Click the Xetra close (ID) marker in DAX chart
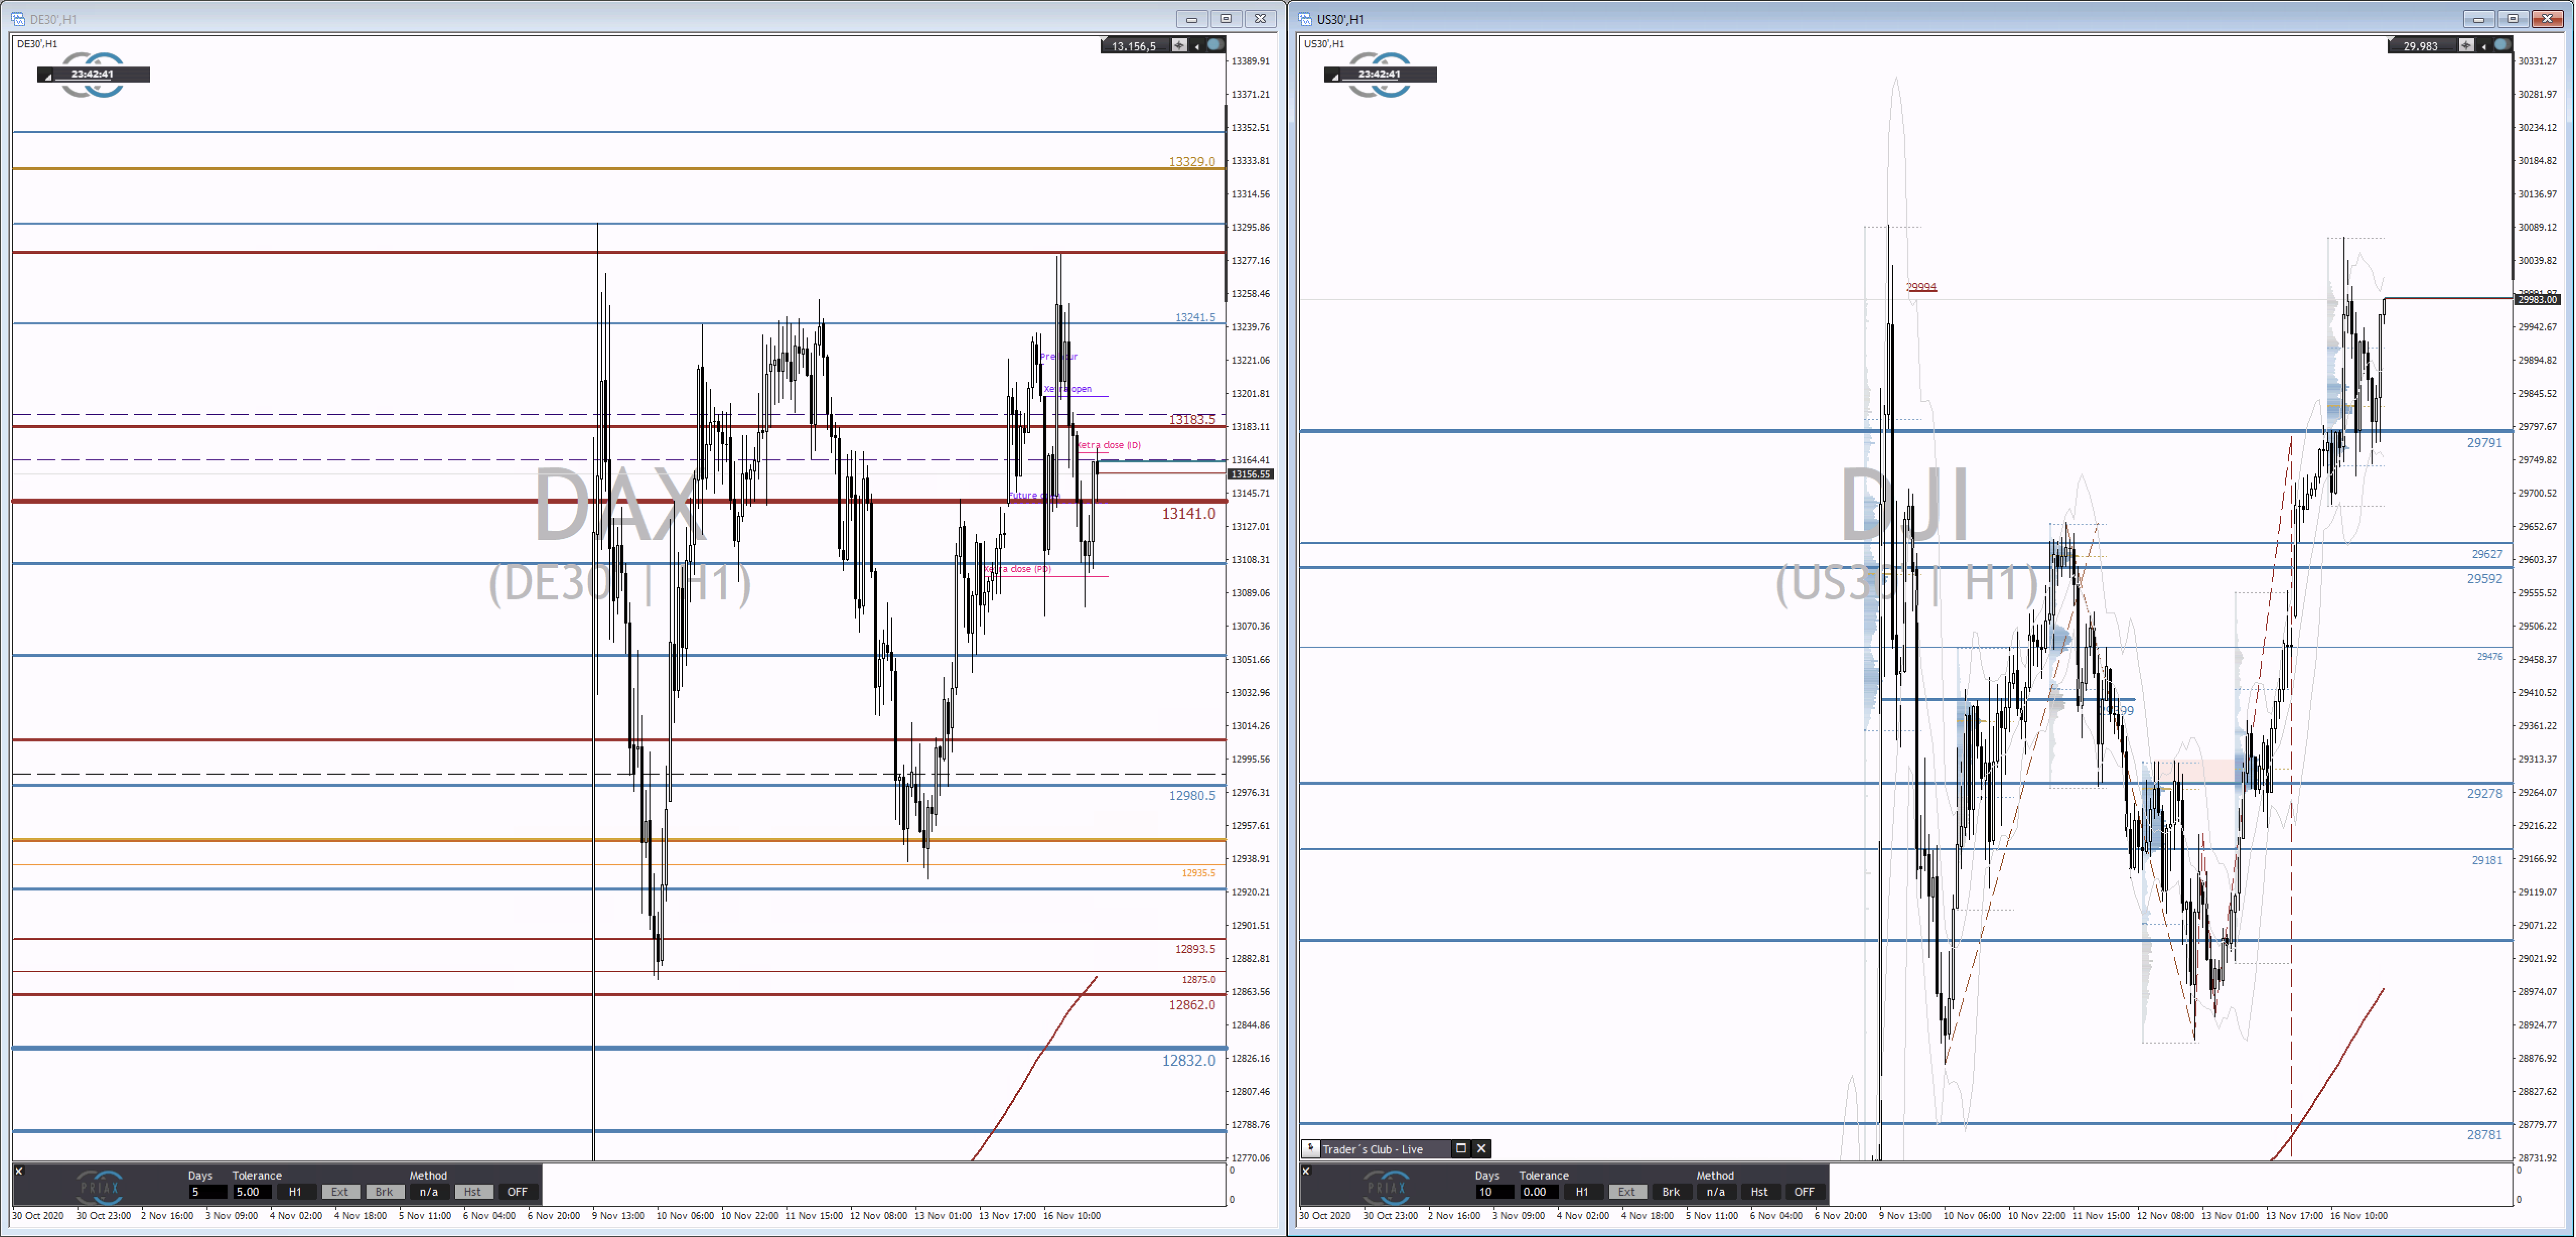2576x1237 pixels. (x=1108, y=445)
